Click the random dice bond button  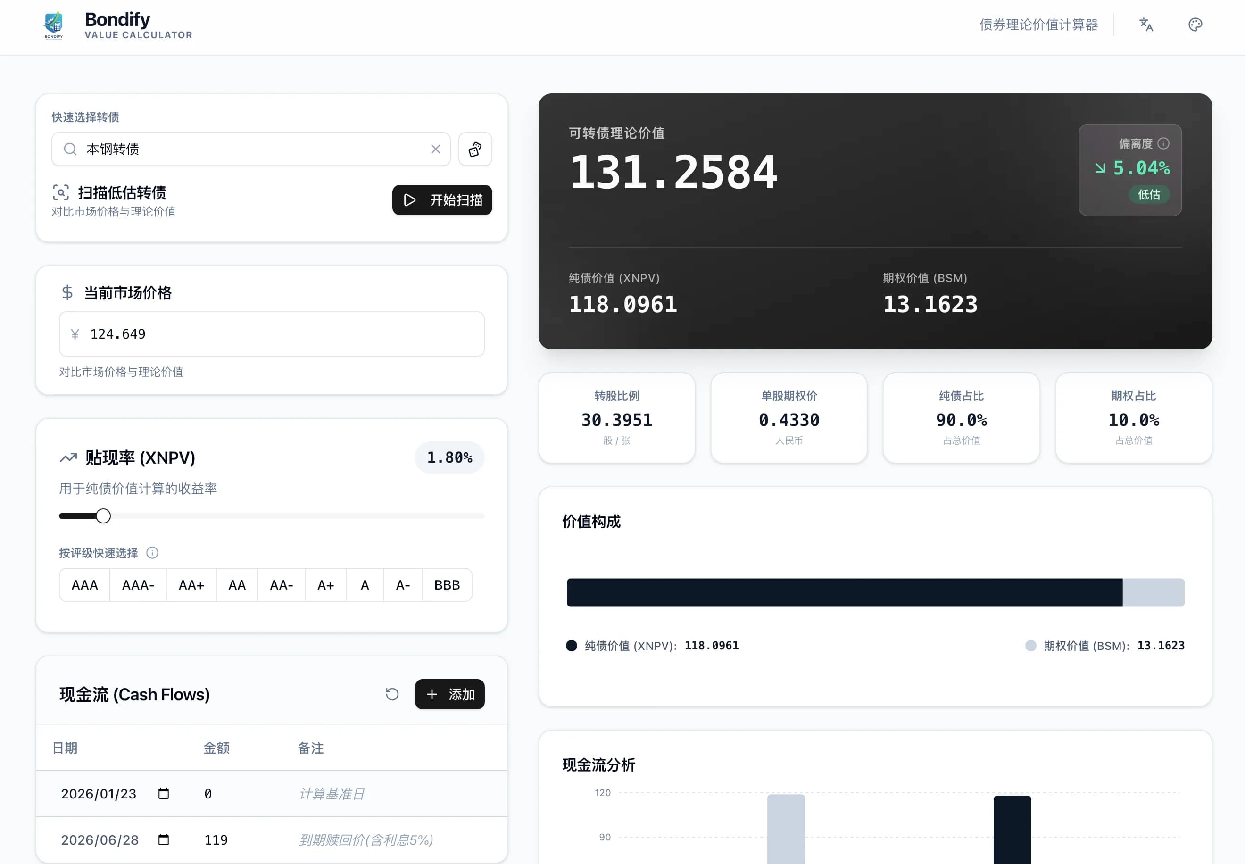coord(475,150)
